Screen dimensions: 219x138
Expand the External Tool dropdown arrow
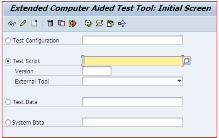click(x=179, y=81)
